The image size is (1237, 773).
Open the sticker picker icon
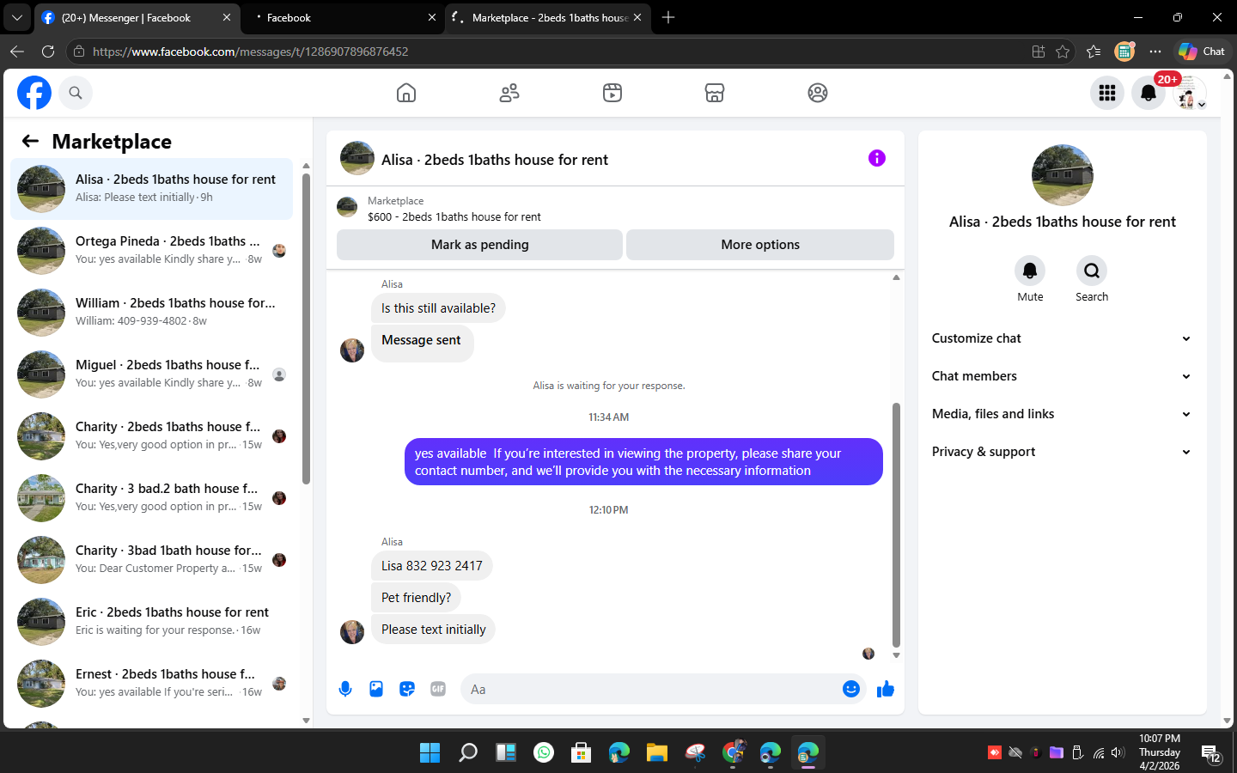click(x=407, y=689)
